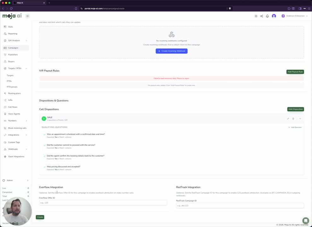This screenshot has height=227, width=312.
Task: Click Create Incoming Webhook button
Action: pos(171,51)
